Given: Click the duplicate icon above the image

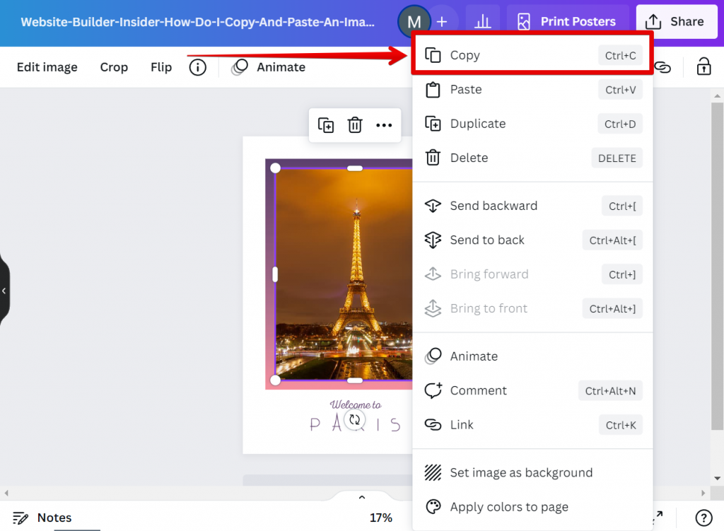Looking at the screenshot, I should tap(326, 125).
